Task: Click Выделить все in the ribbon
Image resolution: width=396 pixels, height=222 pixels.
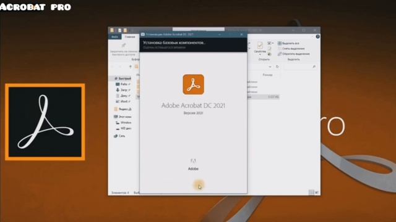Action: (288, 43)
